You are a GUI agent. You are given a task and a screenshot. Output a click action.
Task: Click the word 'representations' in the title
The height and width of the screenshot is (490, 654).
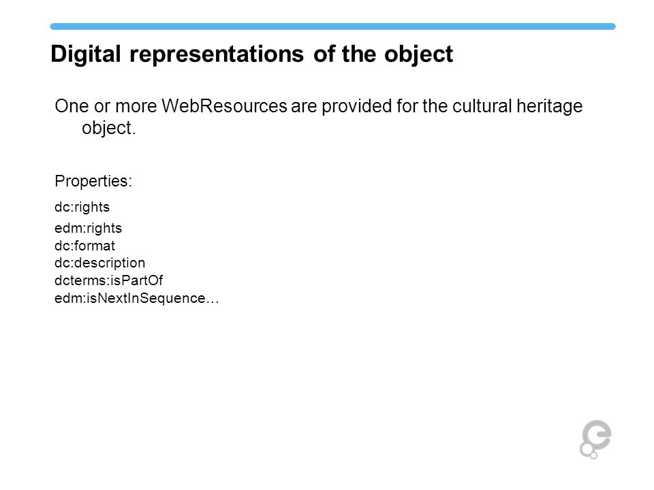pyautogui.click(x=217, y=54)
